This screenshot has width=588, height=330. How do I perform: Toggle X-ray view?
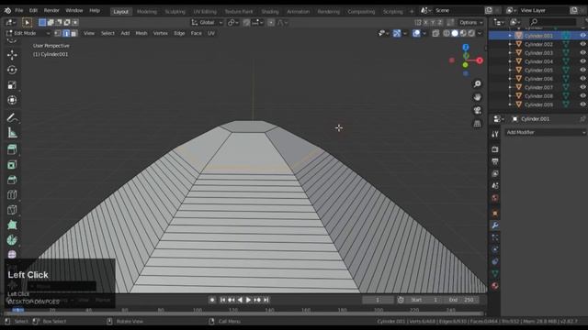tap(435, 33)
